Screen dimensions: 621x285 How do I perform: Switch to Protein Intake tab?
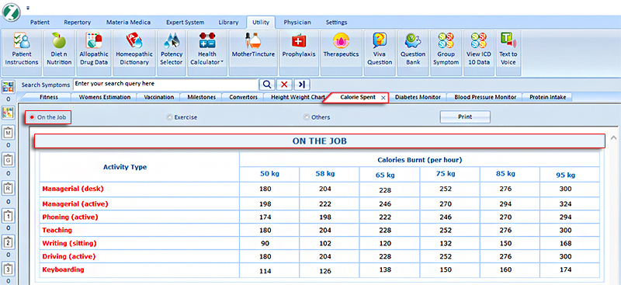click(x=548, y=97)
